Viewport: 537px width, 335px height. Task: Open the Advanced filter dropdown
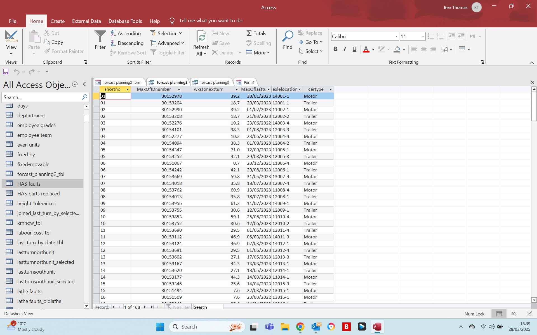pyautogui.click(x=167, y=43)
